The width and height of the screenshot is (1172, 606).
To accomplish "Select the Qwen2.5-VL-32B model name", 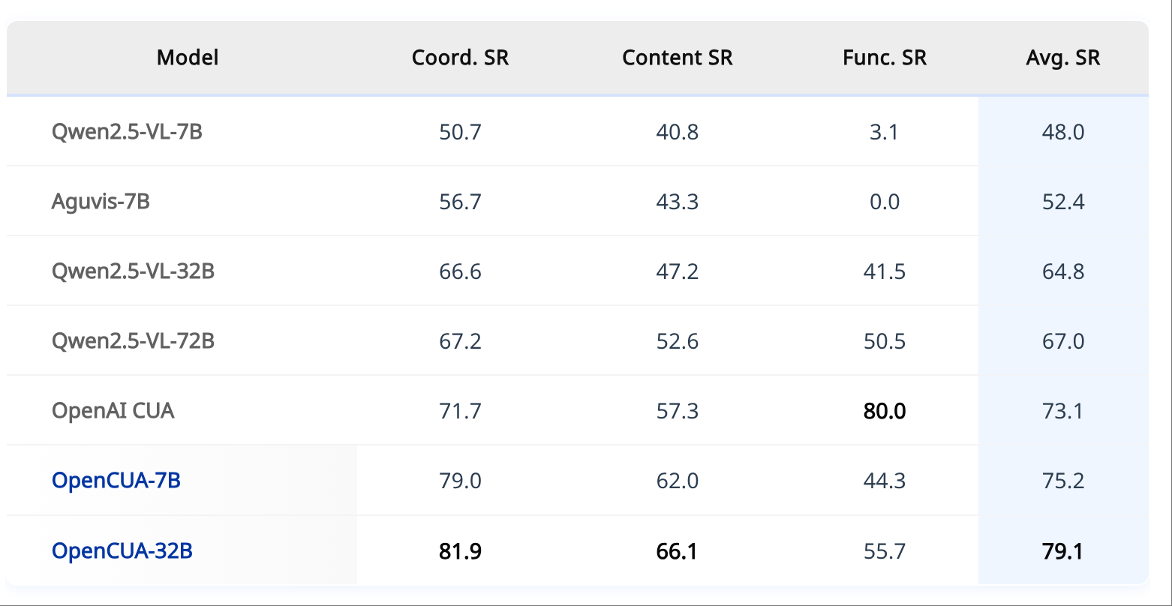I will point(133,271).
